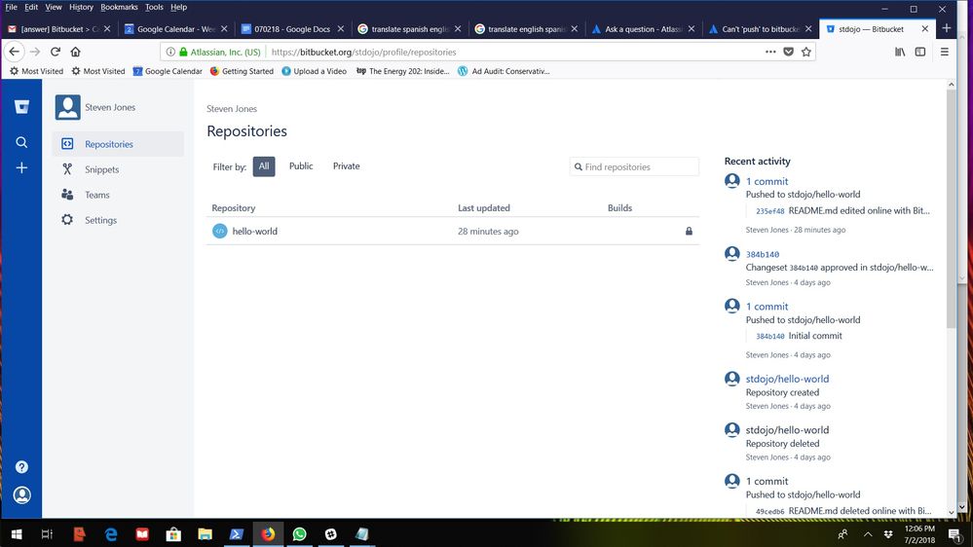Image resolution: width=973 pixels, height=547 pixels.
Task: Open the File menu
Action: point(11,8)
